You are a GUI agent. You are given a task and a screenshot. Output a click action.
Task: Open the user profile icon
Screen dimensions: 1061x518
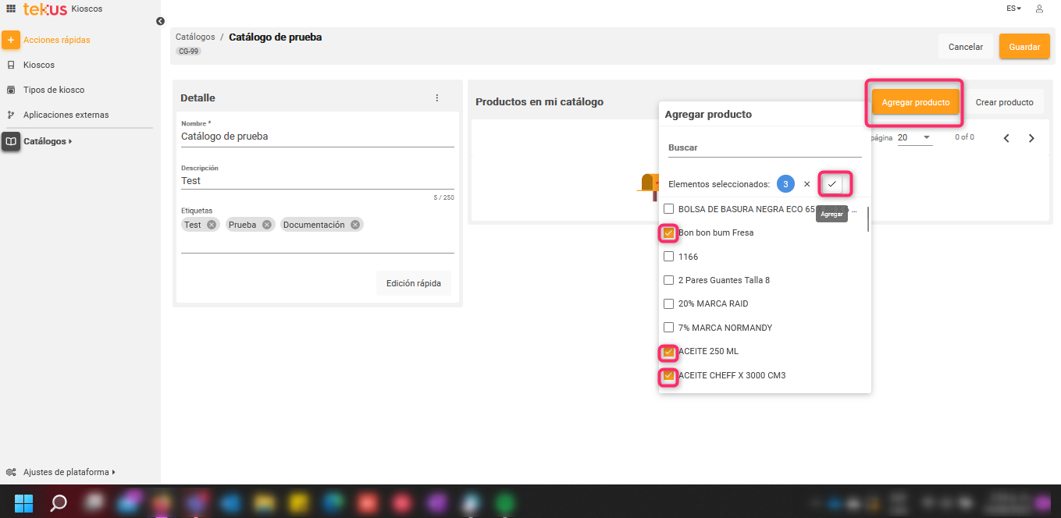click(x=1039, y=9)
